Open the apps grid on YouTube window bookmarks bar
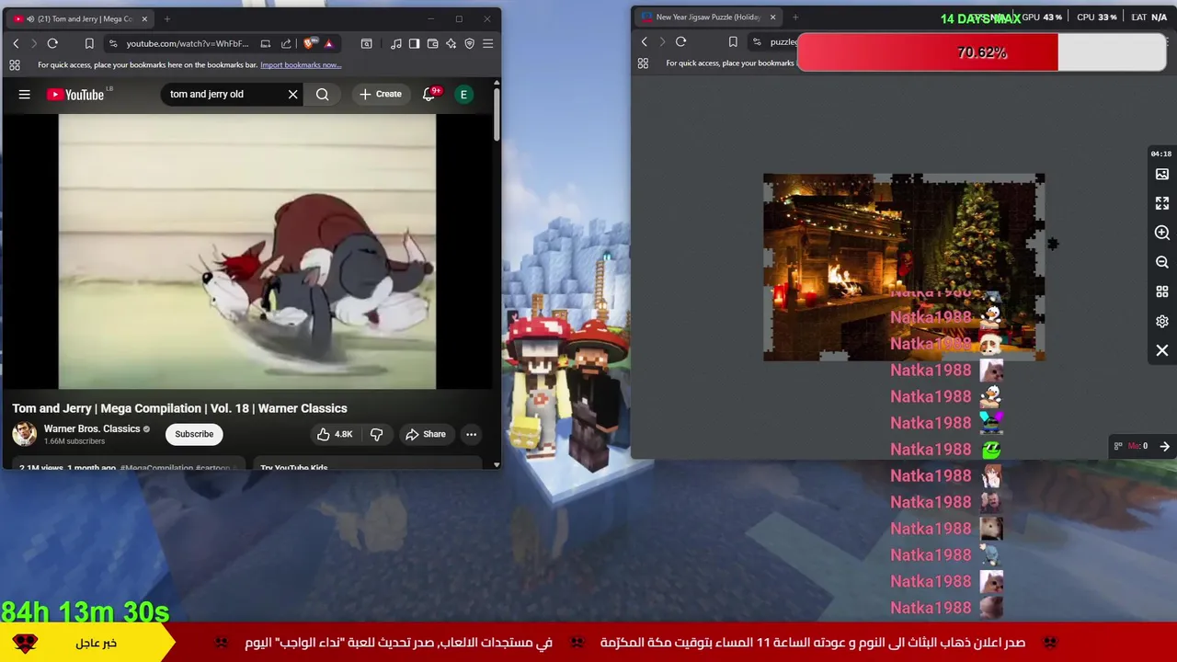The image size is (1177, 662). (x=15, y=65)
